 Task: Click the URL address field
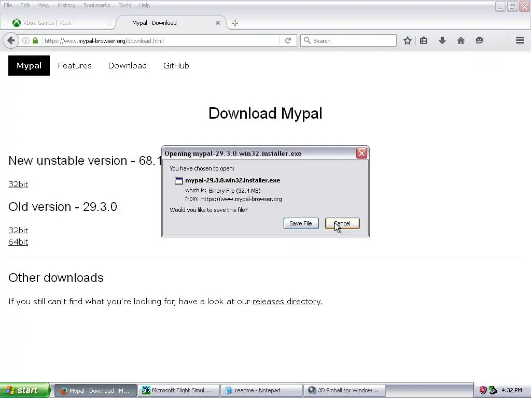[x=161, y=40]
